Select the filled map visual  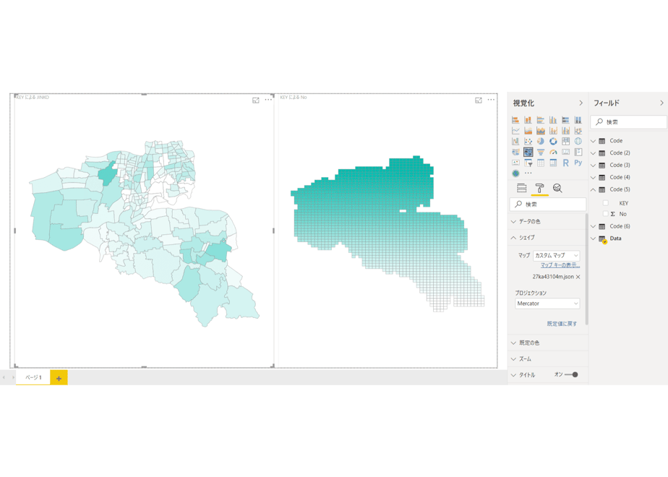[515, 152]
